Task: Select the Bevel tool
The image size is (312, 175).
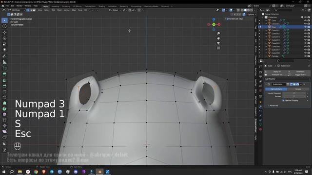Action: [4, 86]
